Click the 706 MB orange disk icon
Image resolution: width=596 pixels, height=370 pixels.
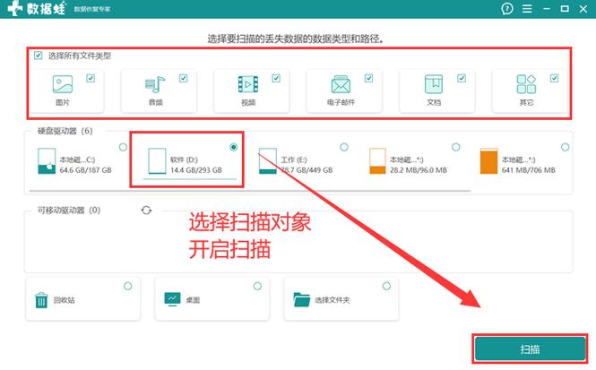click(488, 161)
